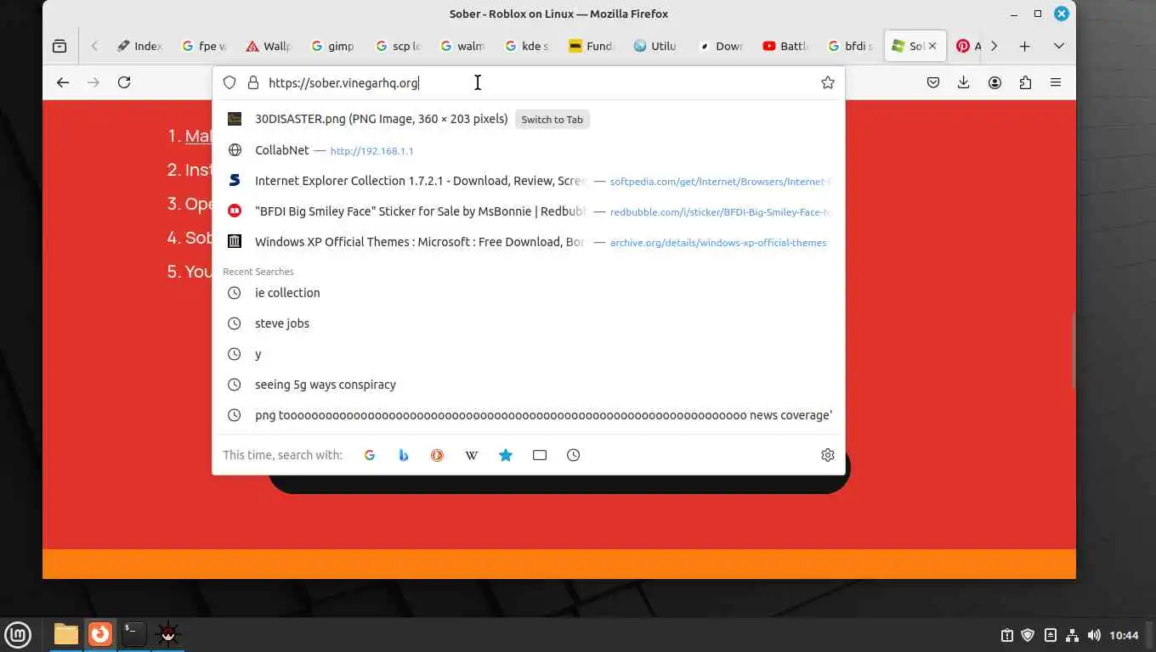The image size is (1156, 652).
Task: Reload the current page
Action: coord(124,82)
